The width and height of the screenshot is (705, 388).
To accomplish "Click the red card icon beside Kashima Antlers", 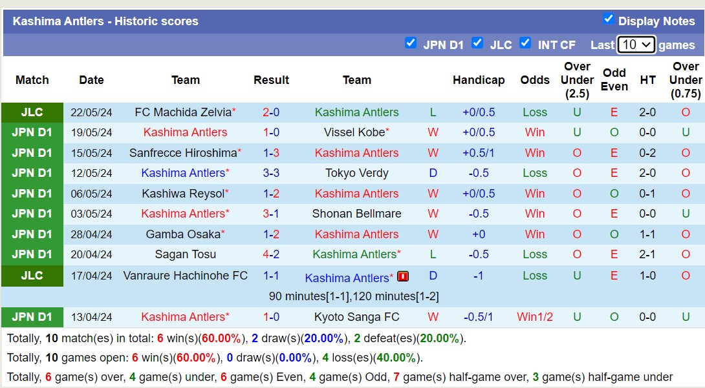I will (403, 276).
